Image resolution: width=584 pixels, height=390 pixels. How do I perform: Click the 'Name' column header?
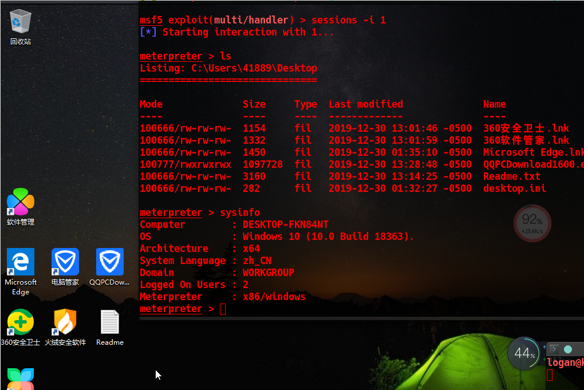(x=495, y=104)
